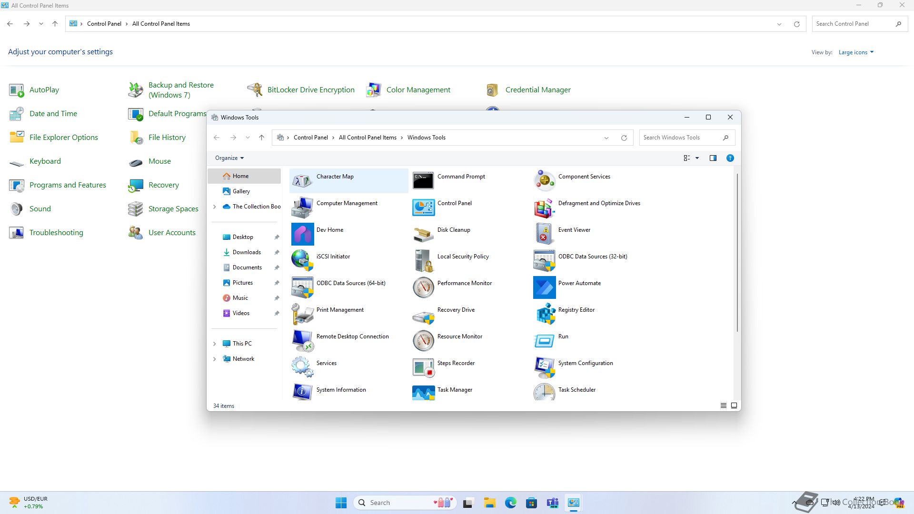This screenshot has width=914, height=514.
Task: Open the Windows Start button
Action: click(341, 503)
